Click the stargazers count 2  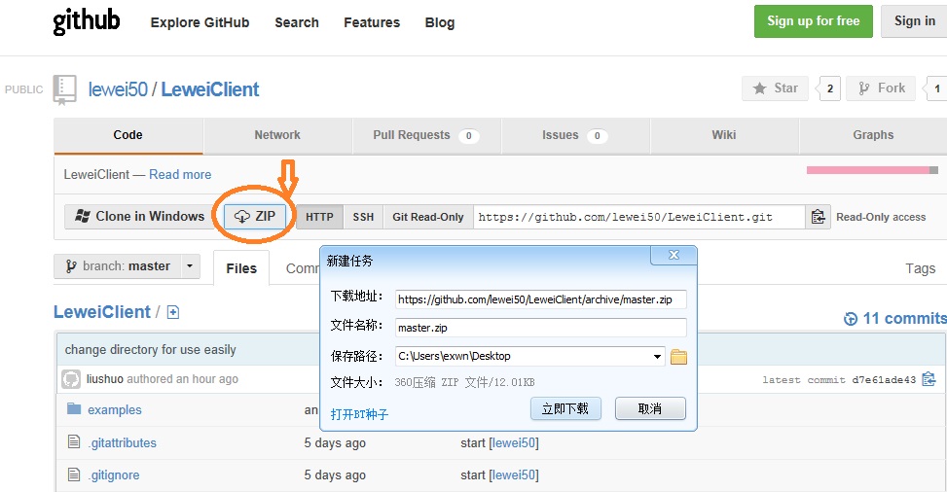pos(830,88)
